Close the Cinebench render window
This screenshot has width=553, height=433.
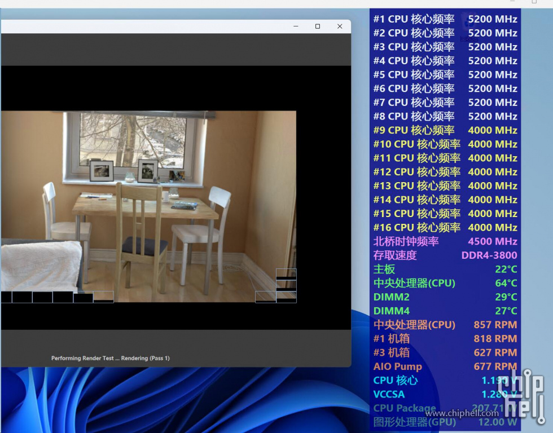(340, 26)
